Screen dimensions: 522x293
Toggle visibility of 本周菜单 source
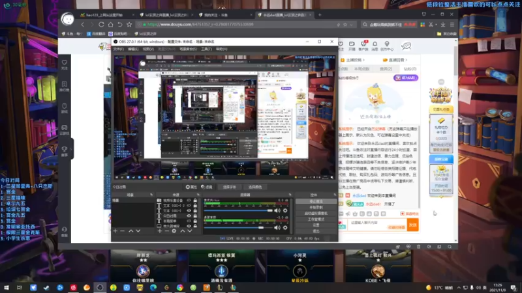coord(189,221)
